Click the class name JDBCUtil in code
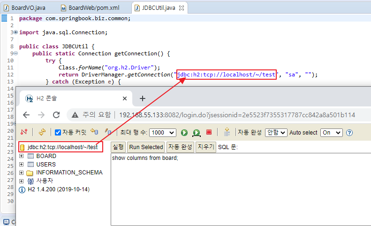Image resolution: width=371 pixels, height=226 pixels. pos(75,46)
